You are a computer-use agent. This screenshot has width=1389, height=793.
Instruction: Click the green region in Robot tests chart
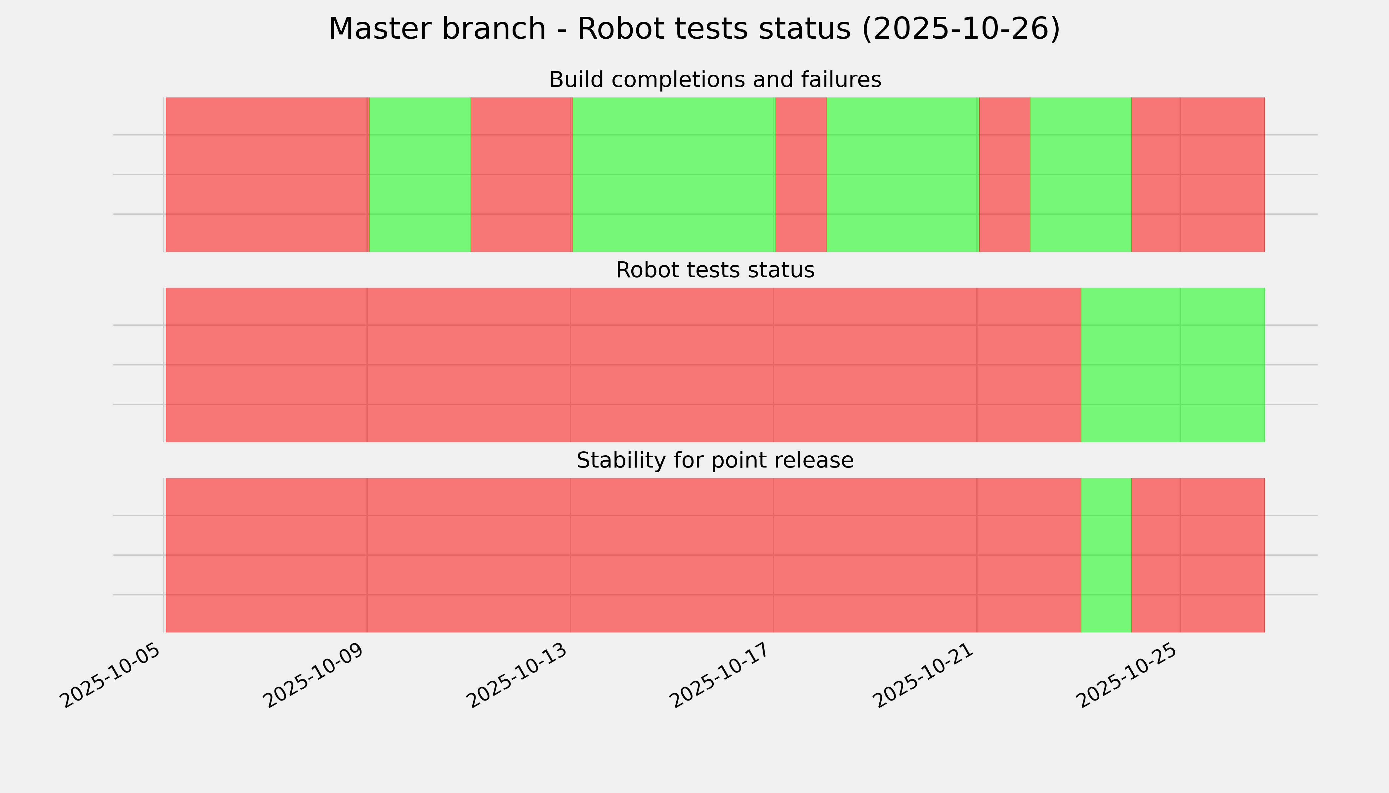pos(1172,365)
